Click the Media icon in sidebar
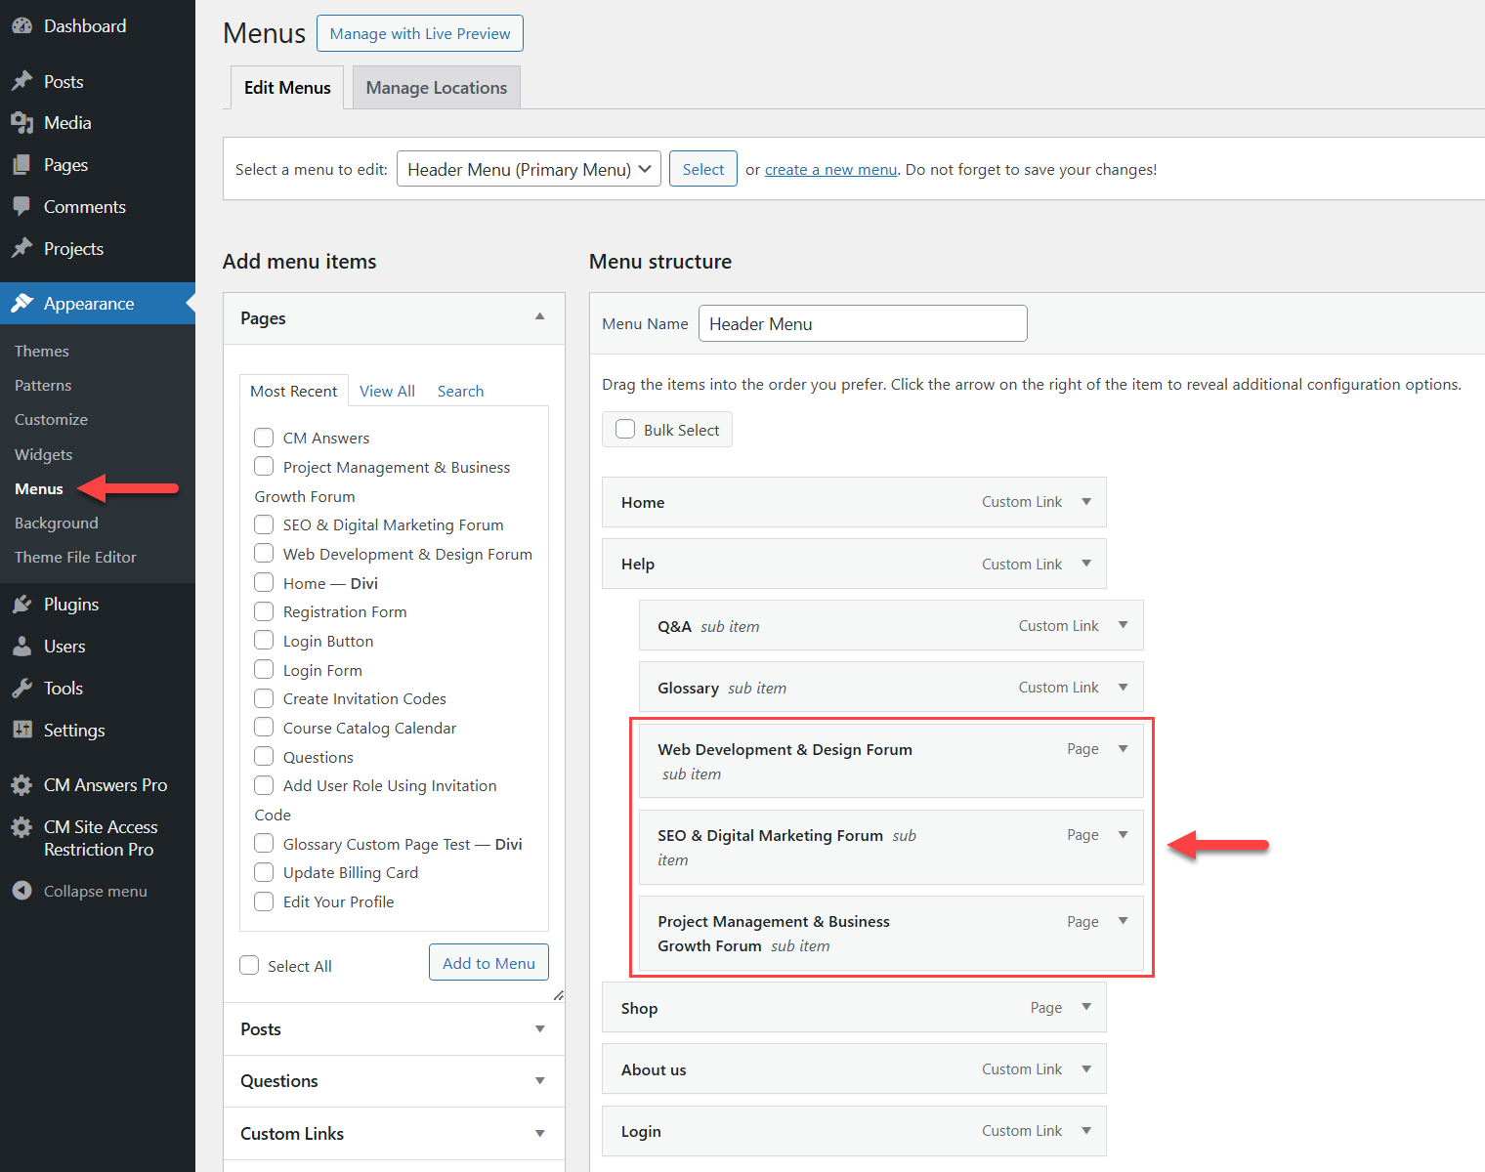 click(x=21, y=123)
